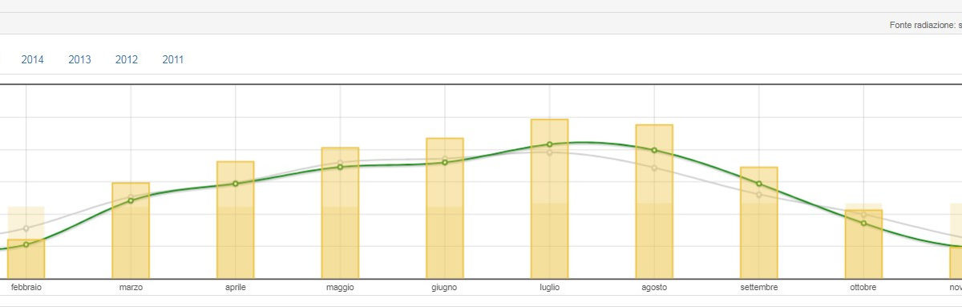This screenshot has height=307, width=962.
Task: Click the 'giugno' axis label
Action: 445,287
